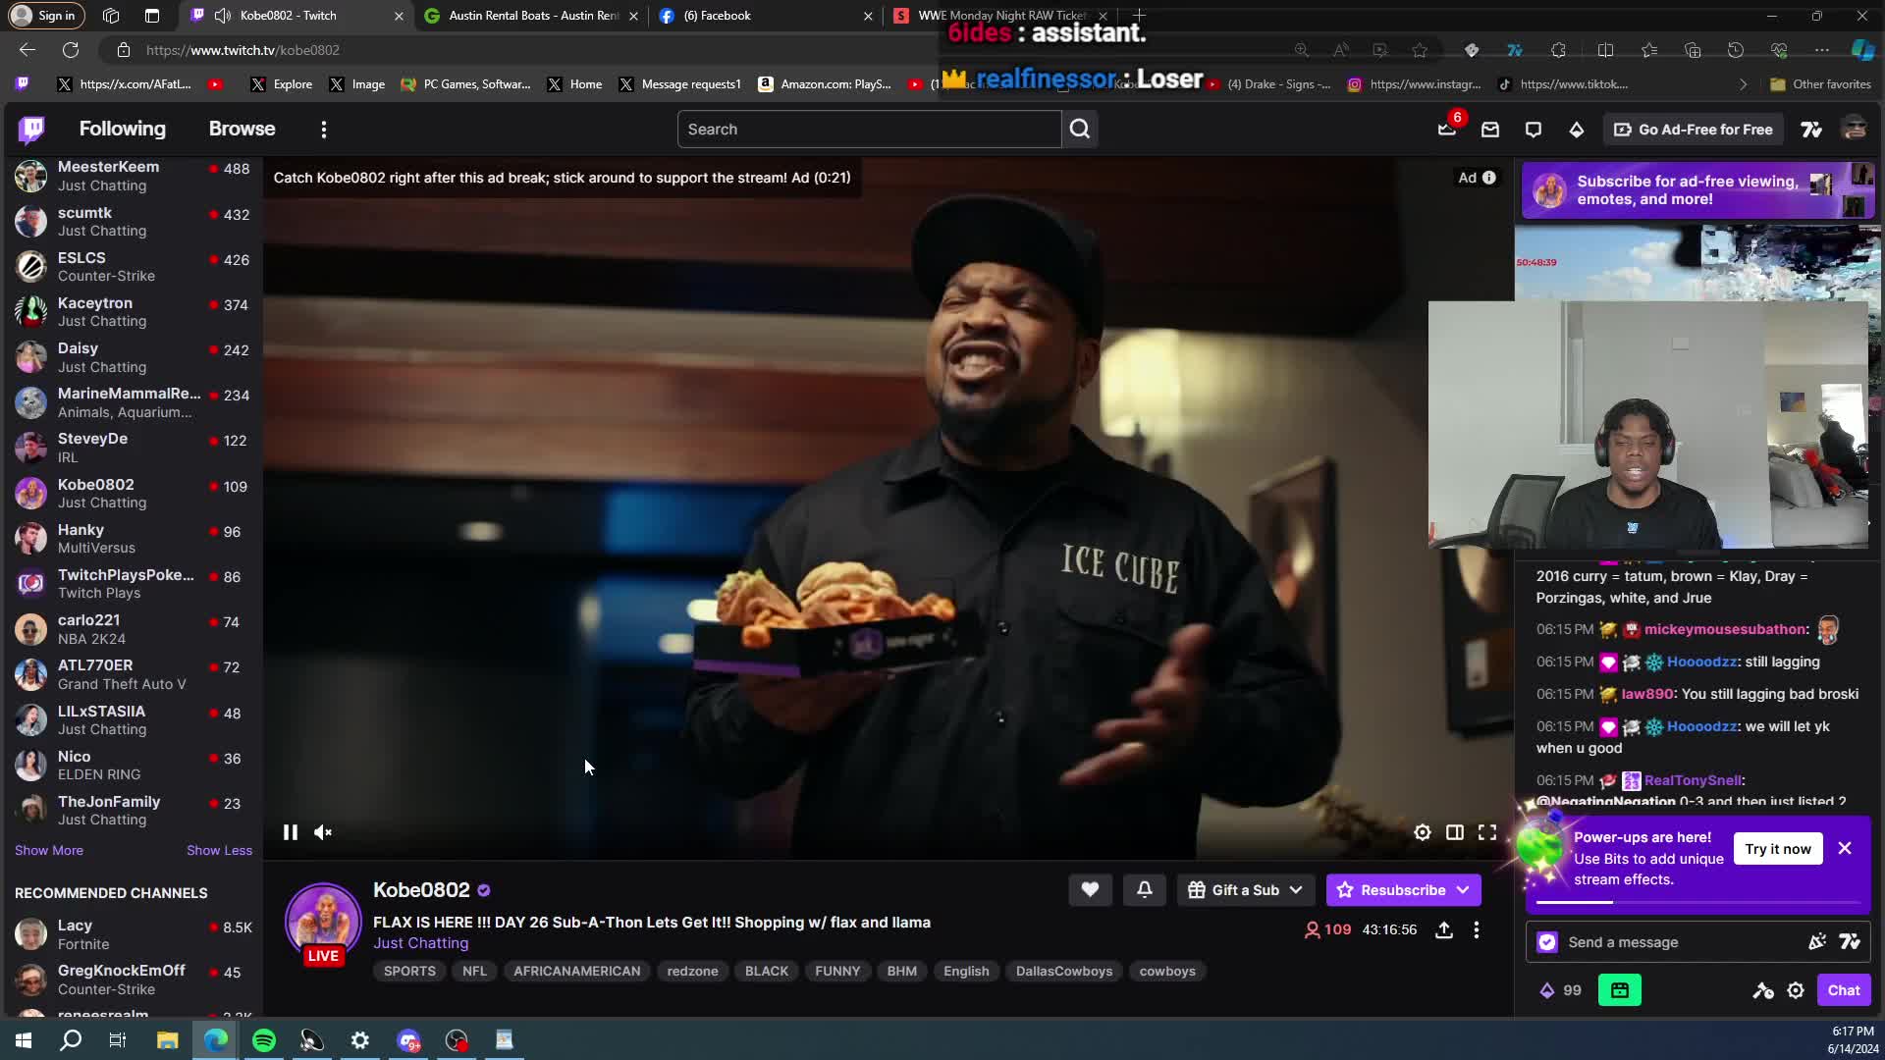This screenshot has width=1885, height=1060.
Task: Unmute the stream volume
Action: coord(323,832)
